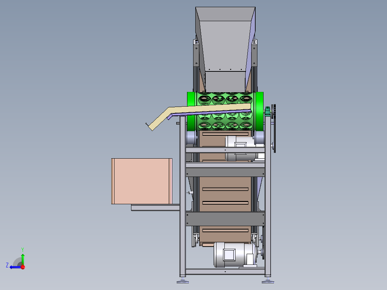This screenshot has height=290, width=387.
Task: Click the blue Z axis arrow of the triad
Action: pyautogui.click(x=15, y=267)
